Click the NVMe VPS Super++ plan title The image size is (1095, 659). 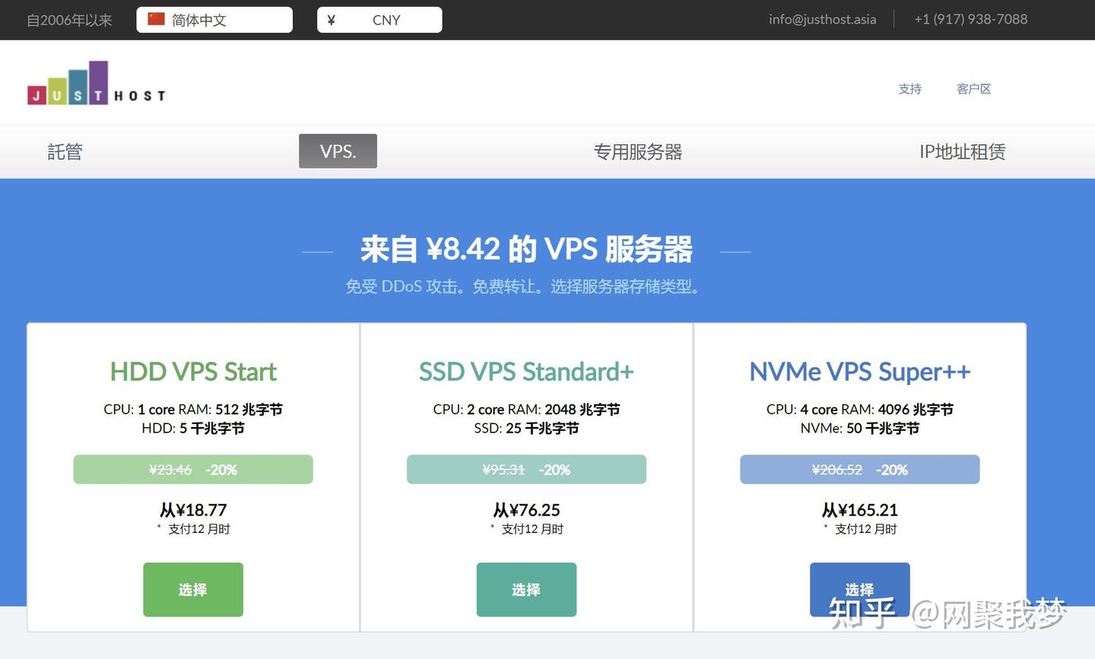pos(859,372)
